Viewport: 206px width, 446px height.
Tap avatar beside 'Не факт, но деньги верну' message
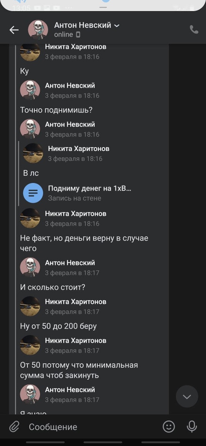(30, 218)
